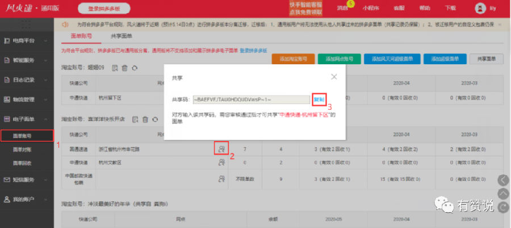This screenshot has height=228, width=511.
Task: Click the white 共享面单 button on the right
Action: tap(487, 59)
